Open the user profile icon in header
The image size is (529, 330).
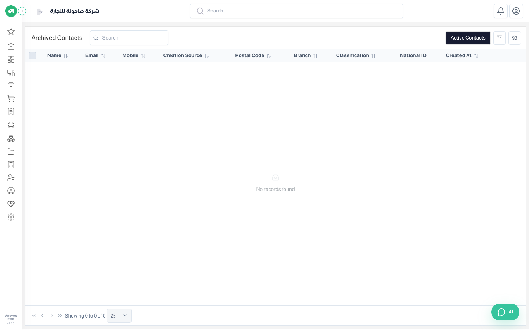516,11
